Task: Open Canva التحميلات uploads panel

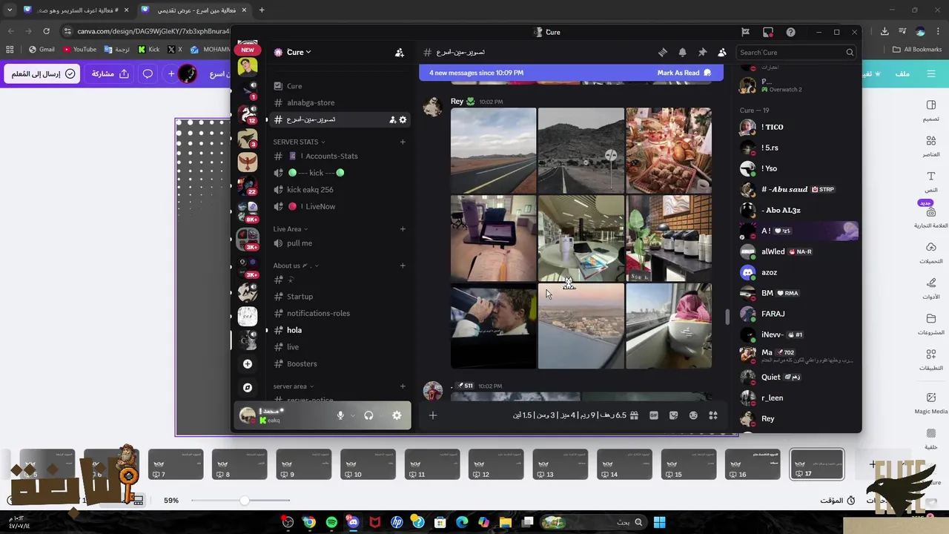Action: (x=931, y=253)
